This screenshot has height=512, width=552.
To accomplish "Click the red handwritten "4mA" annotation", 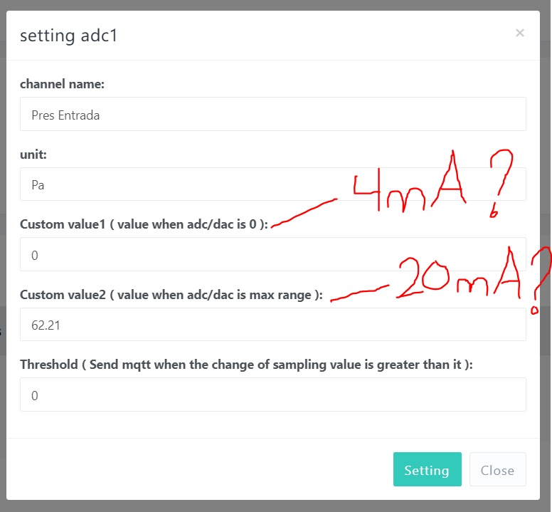I will [409, 187].
